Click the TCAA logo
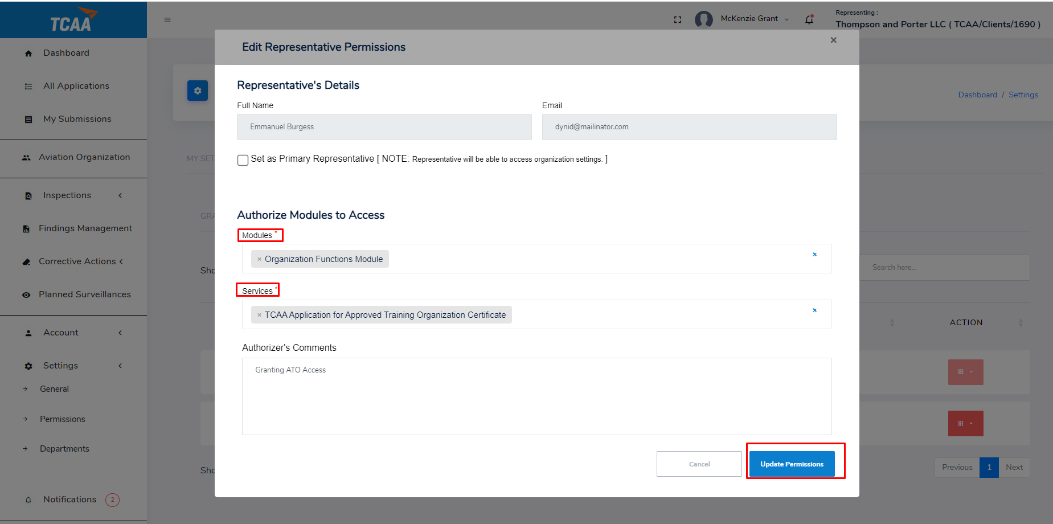This screenshot has width=1053, height=524. (73, 20)
